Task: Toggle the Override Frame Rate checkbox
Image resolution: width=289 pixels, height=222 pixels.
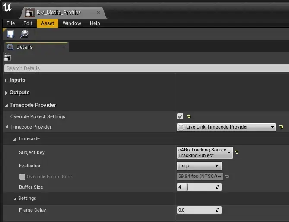Action: [x=22, y=177]
